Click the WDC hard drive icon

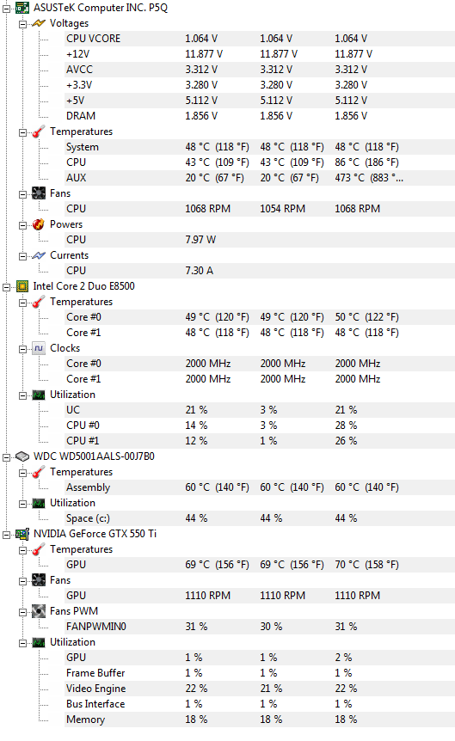(22, 456)
